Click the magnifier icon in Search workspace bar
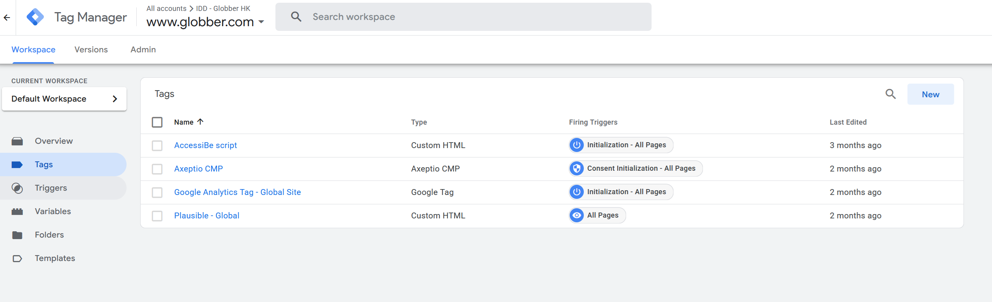Image resolution: width=992 pixels, height=302 pixels. pyautogui.click(x=296, y=17)
